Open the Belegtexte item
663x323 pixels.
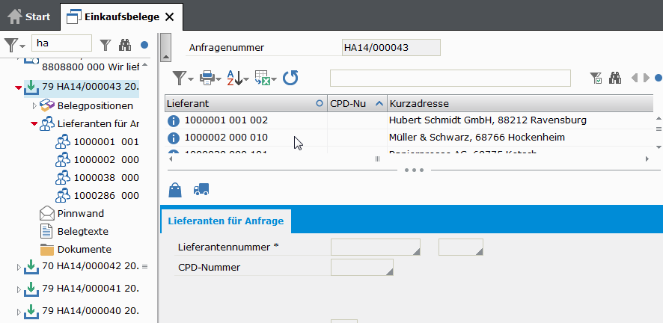(73, 231)
